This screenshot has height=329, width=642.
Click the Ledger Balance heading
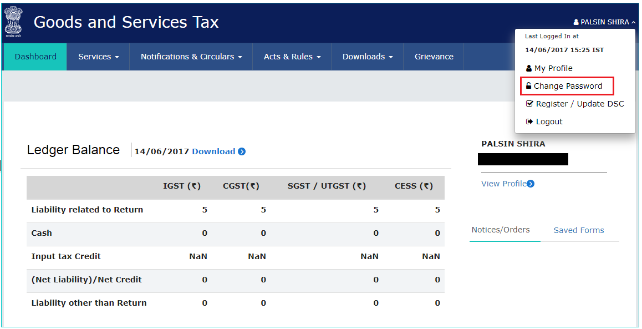(x=73, y=150)
